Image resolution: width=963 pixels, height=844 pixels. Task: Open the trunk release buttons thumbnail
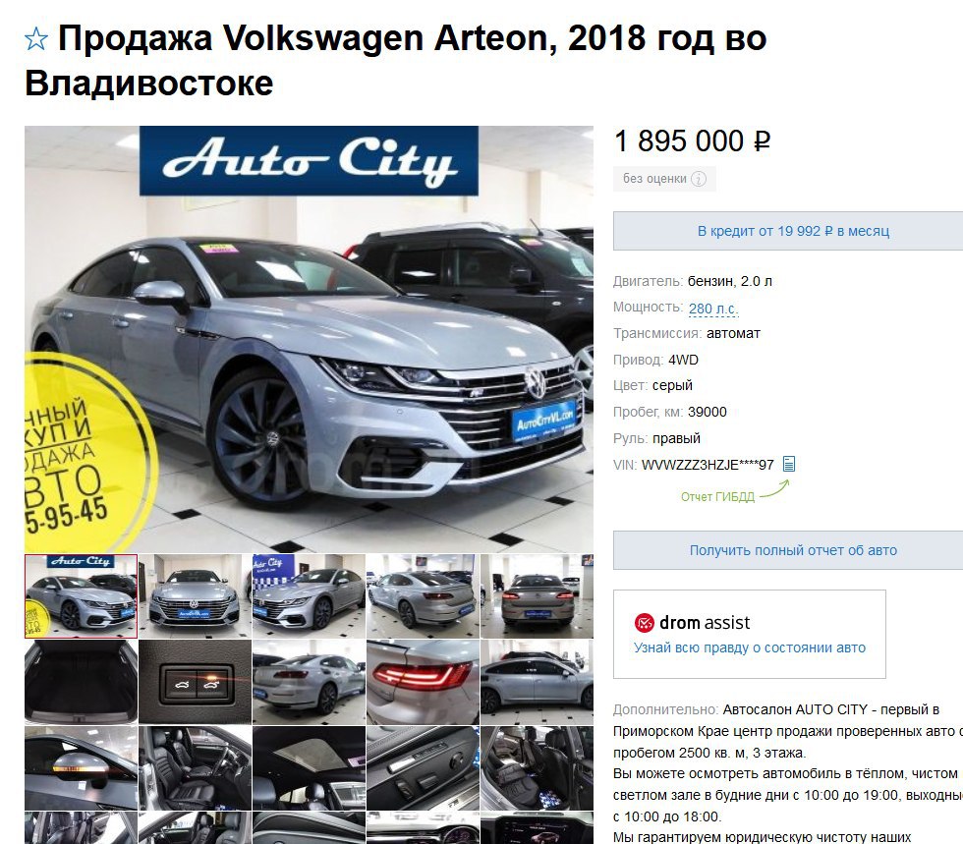click(195, 682)
